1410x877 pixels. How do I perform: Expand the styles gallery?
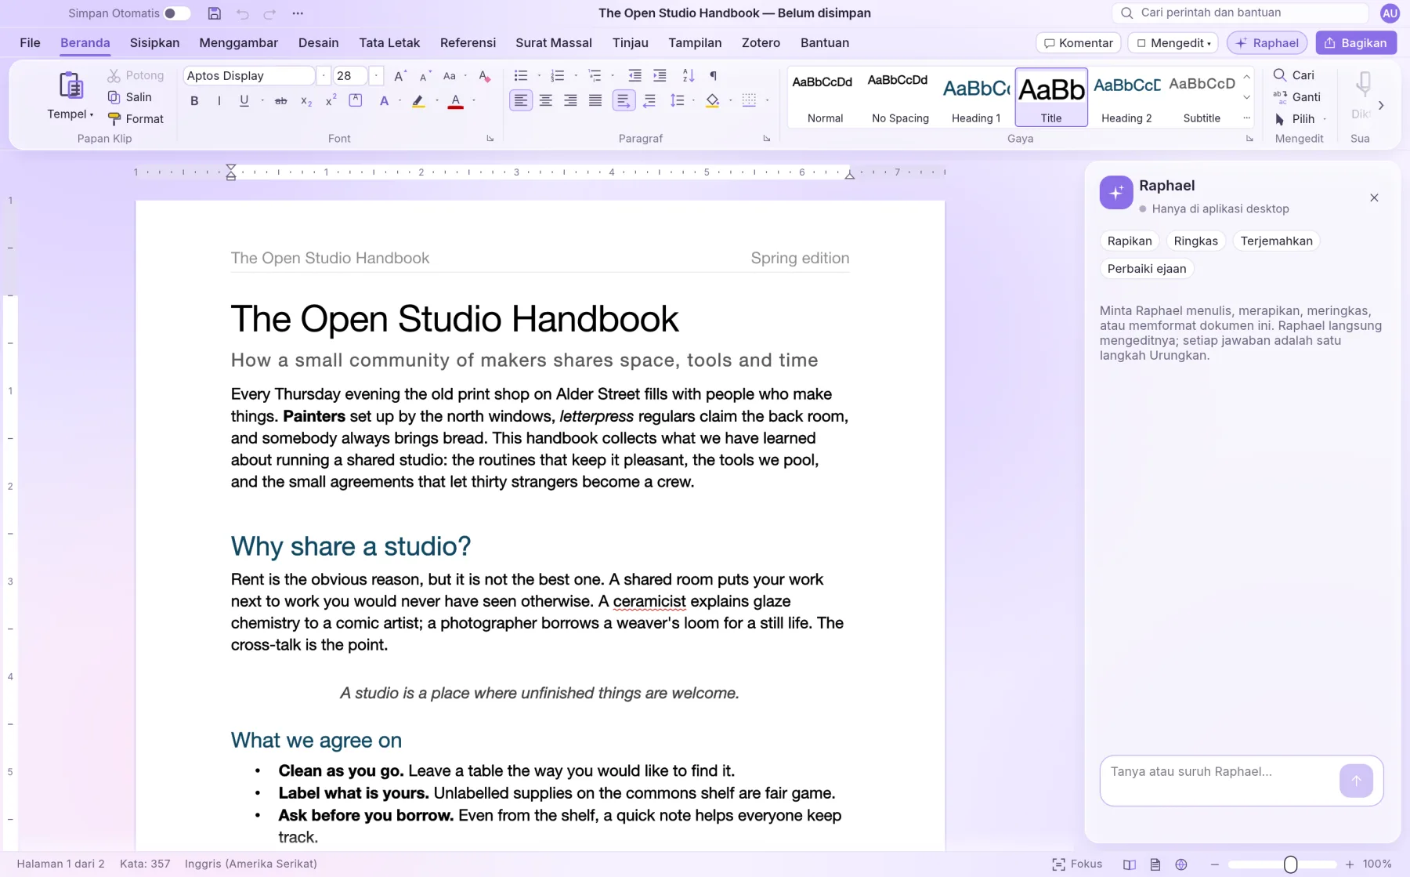1246,118
